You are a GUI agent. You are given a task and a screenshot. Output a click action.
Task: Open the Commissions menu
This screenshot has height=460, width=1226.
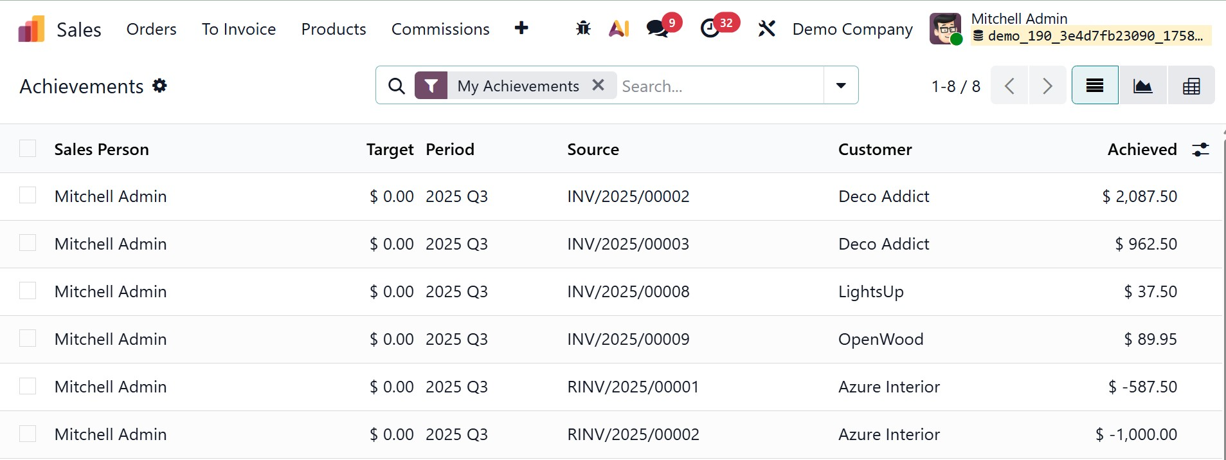click(440, 29)
